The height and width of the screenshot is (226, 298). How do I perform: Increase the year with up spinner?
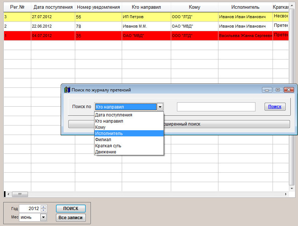(x=44, y=207)
